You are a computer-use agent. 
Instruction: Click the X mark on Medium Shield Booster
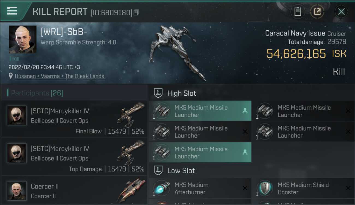point(348,188)
